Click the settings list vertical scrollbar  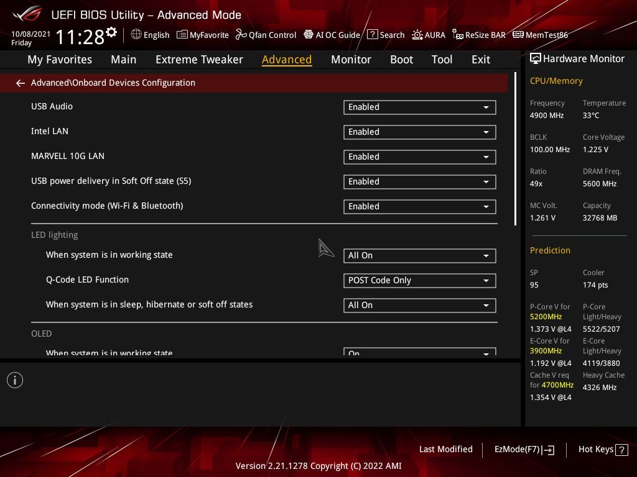click(x=515, y=149)
